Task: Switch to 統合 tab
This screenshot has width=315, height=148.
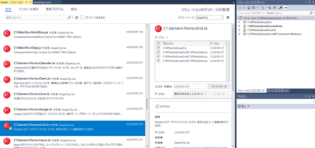Action: pos(74,9)
